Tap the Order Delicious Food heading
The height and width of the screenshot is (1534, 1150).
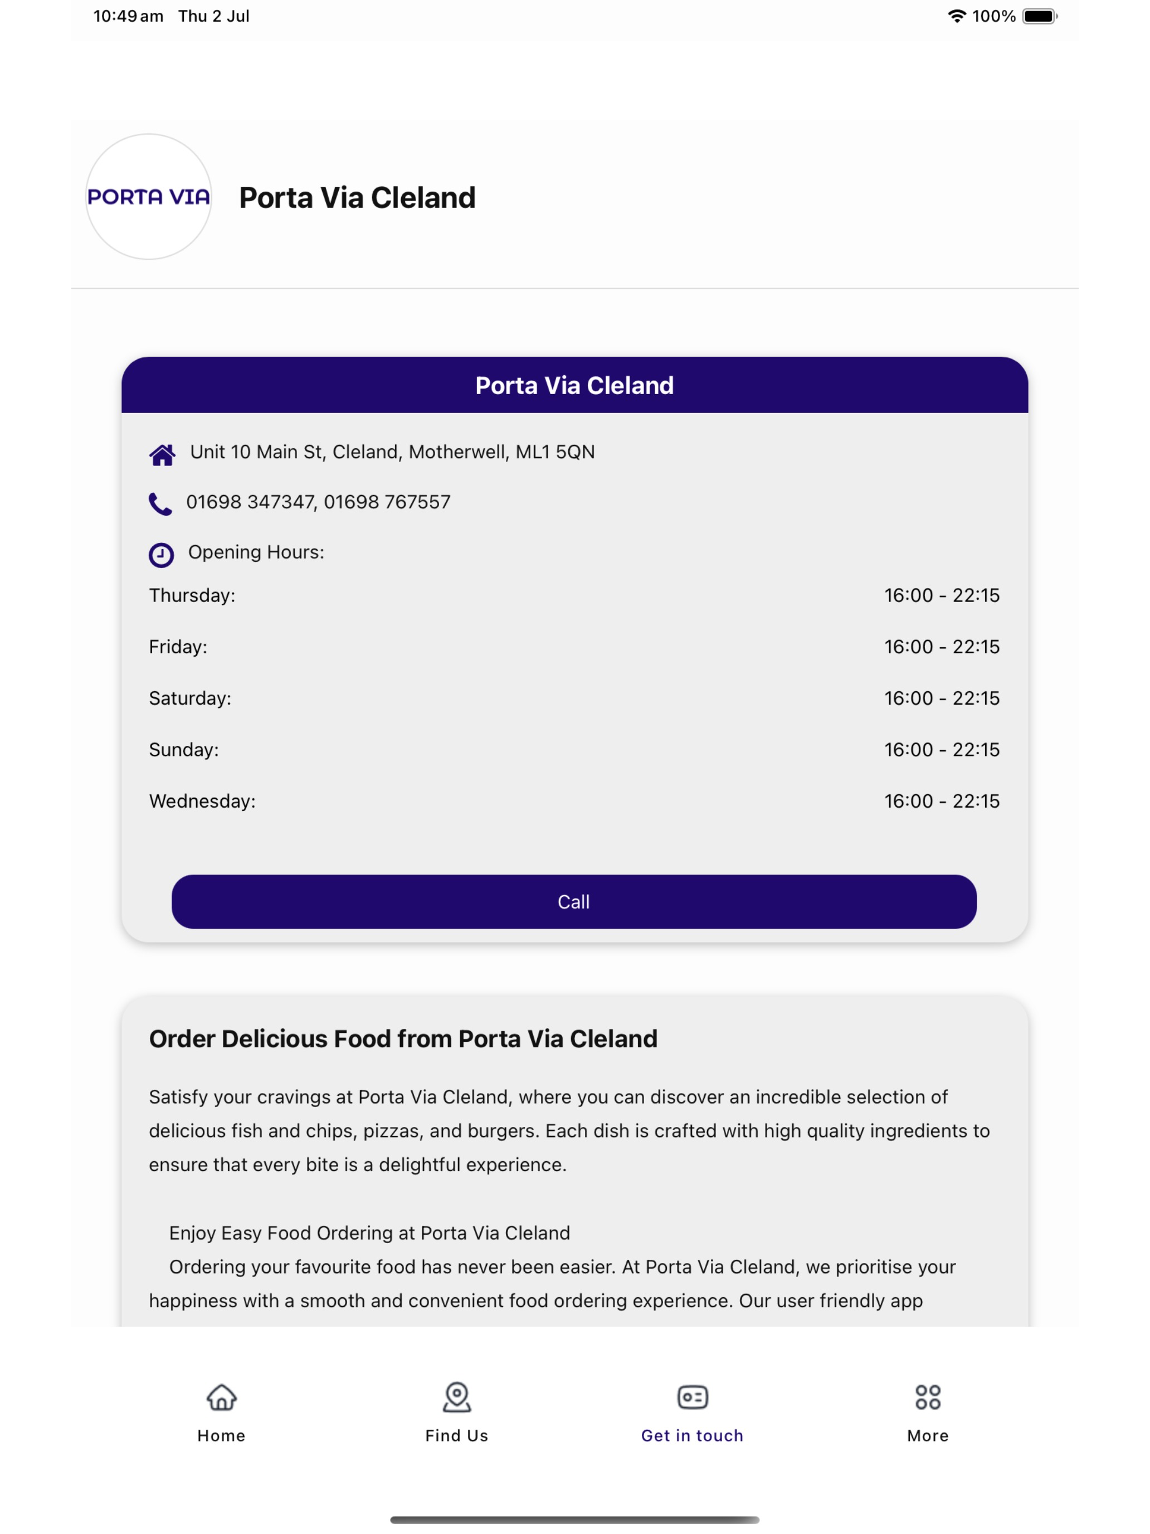click(403, 1039)
